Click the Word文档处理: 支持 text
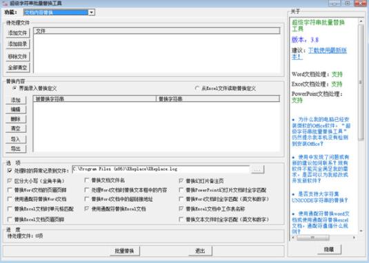The image size is (369, 263). coord(317,74)
